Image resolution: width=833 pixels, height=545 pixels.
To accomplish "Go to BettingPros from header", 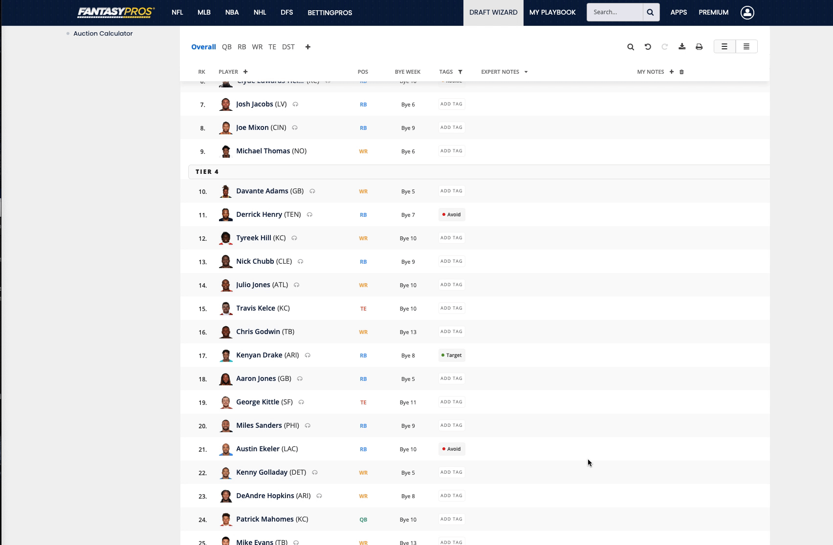I will (x=330, y=13).
